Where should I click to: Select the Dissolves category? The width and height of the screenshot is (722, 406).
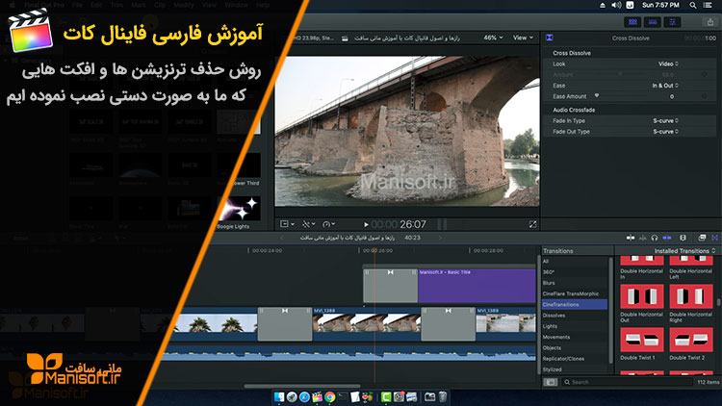tap(574, 316)
